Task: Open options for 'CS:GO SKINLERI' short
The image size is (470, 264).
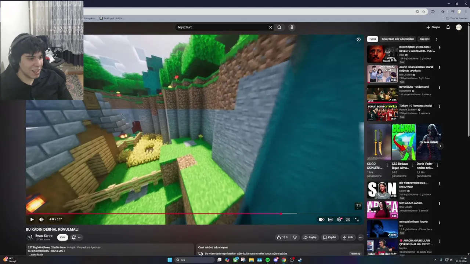Action: pos(388,165)
